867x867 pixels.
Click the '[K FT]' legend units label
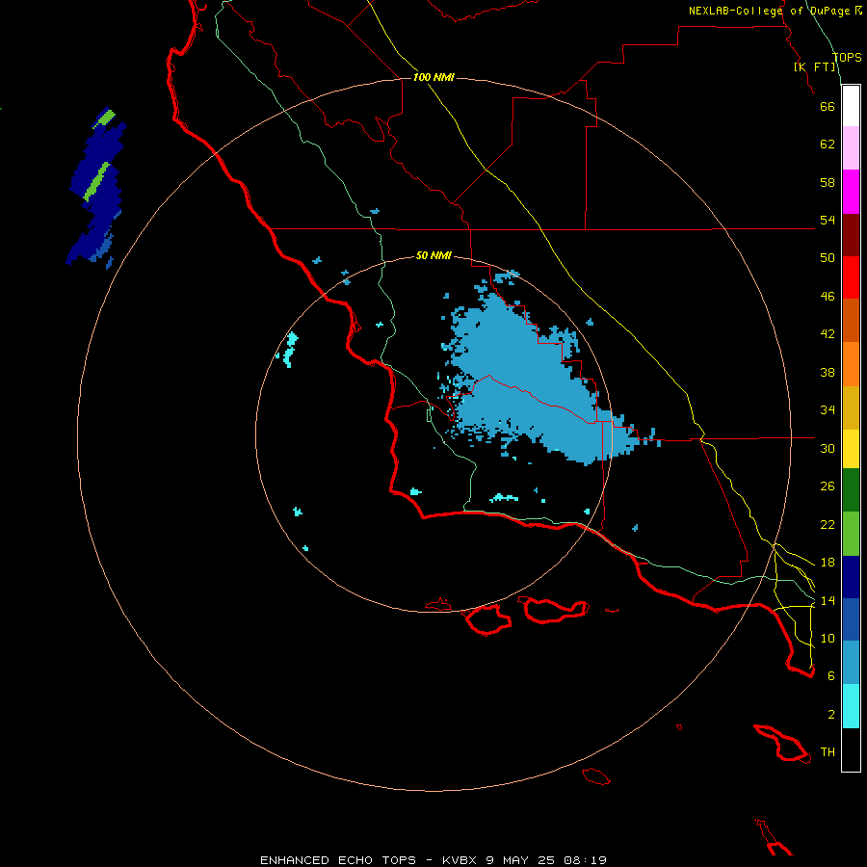coord(815,66)
